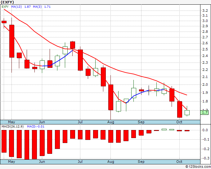Click Oct on the MACD panel's date axis
211x169 pixels.
pyautogui.click(x=179, y=162)
